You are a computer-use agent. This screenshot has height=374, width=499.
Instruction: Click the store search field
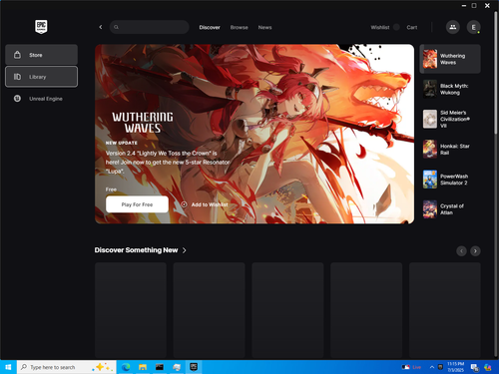coord(150,27)
